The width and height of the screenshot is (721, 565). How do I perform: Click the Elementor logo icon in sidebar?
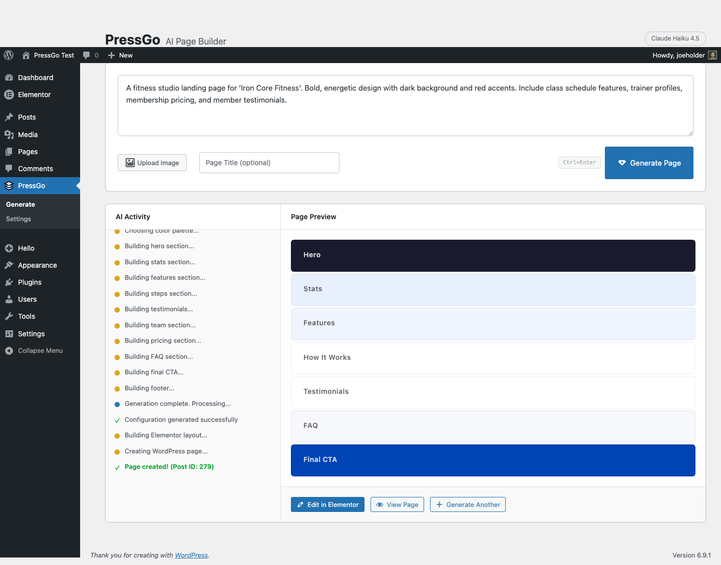pyautogui.click(x=9, y=95)
